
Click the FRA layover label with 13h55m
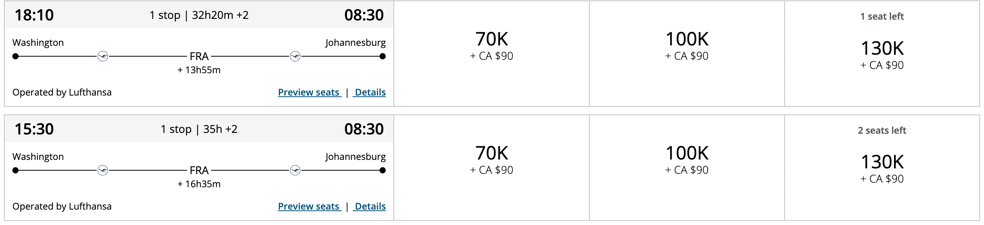click(199, 56)
